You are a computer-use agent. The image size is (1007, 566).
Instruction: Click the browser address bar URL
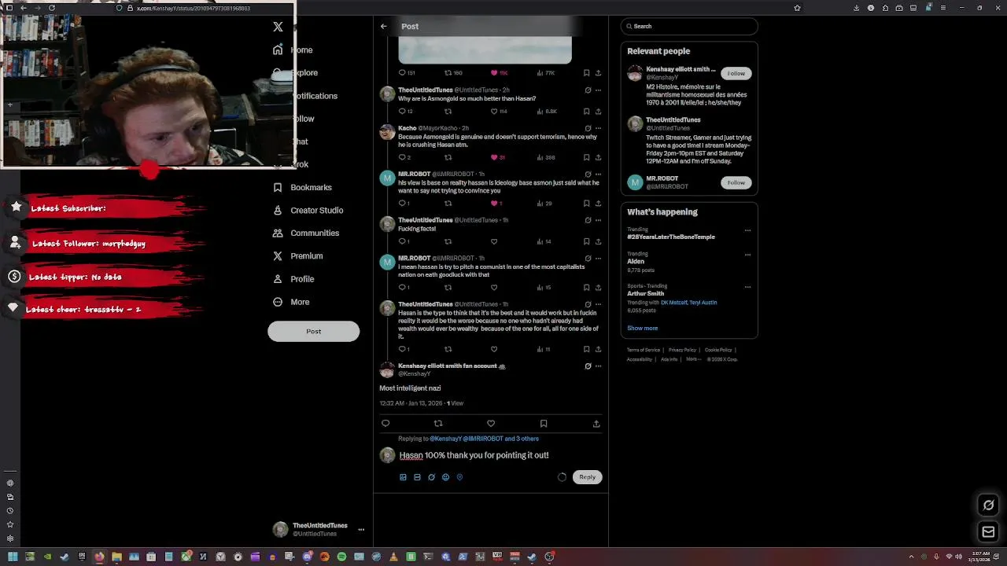point(193,8)
